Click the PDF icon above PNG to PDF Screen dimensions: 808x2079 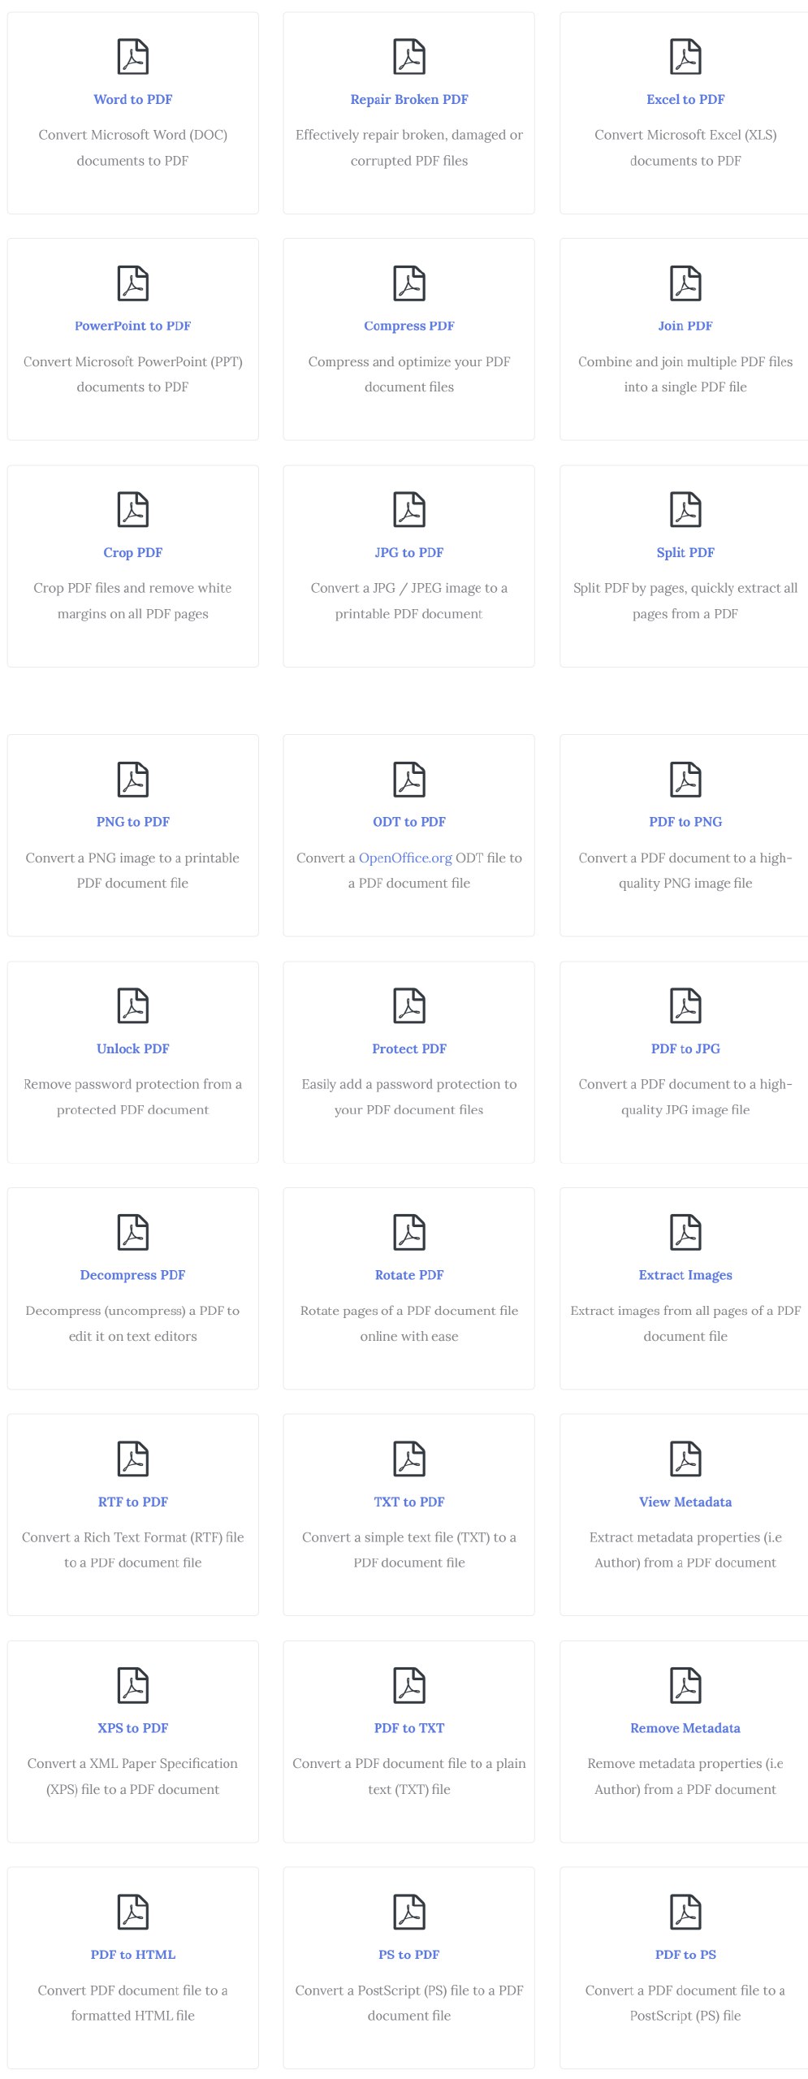tap(133, 780)
